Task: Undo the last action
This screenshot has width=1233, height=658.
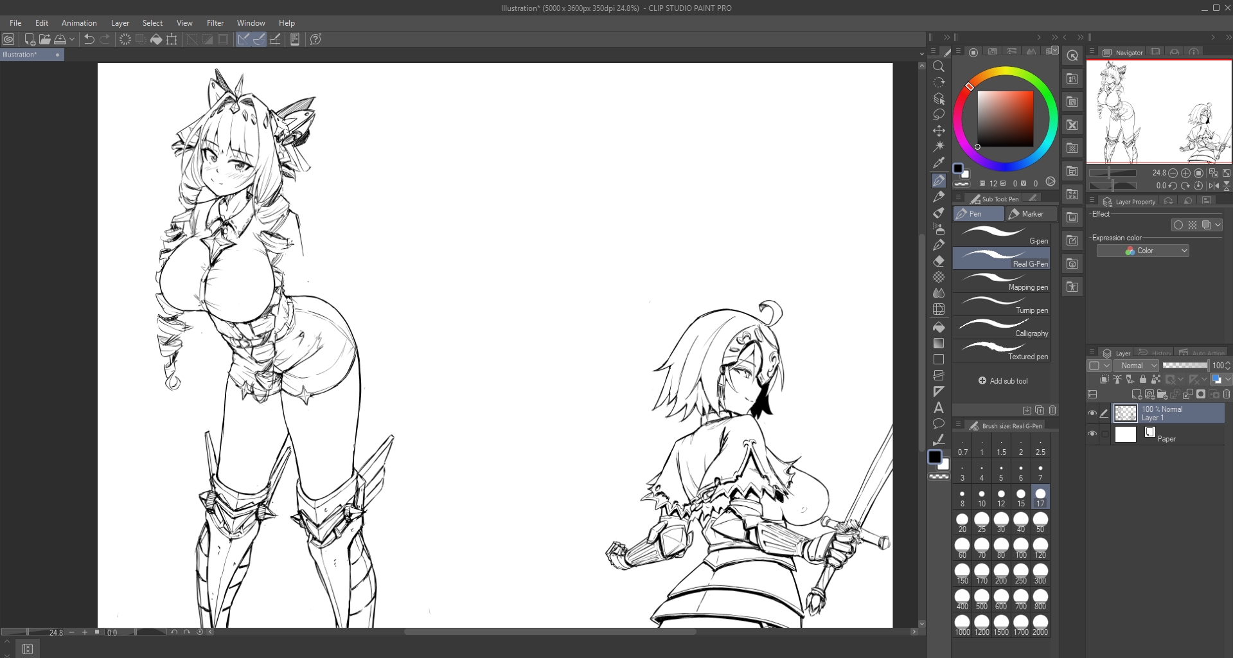Action: coord(89,39)
